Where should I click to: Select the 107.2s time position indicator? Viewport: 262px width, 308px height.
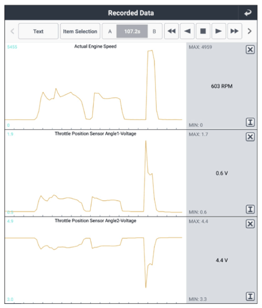(x=132, y=31)
